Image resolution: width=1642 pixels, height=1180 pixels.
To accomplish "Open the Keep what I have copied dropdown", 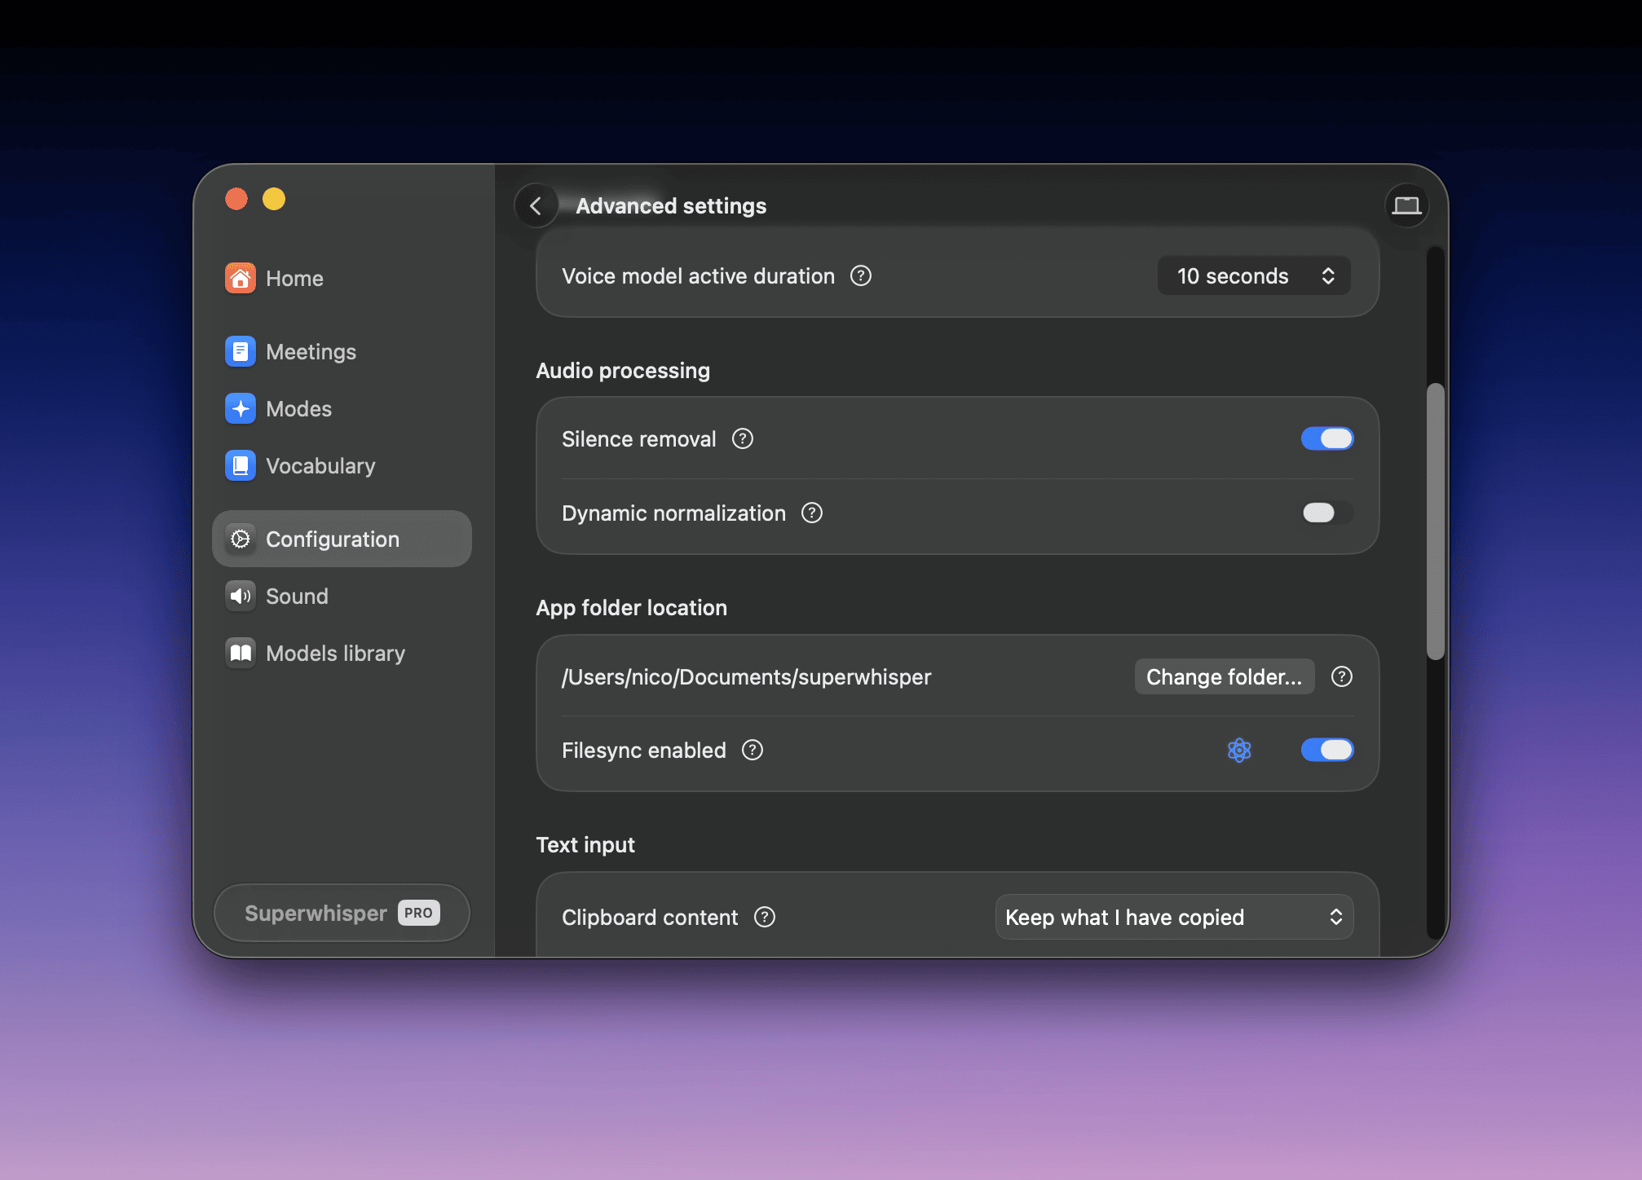I will [x=1174, y=917].
